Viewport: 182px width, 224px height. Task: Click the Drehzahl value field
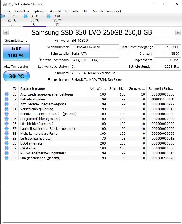[x=167, y=54]
